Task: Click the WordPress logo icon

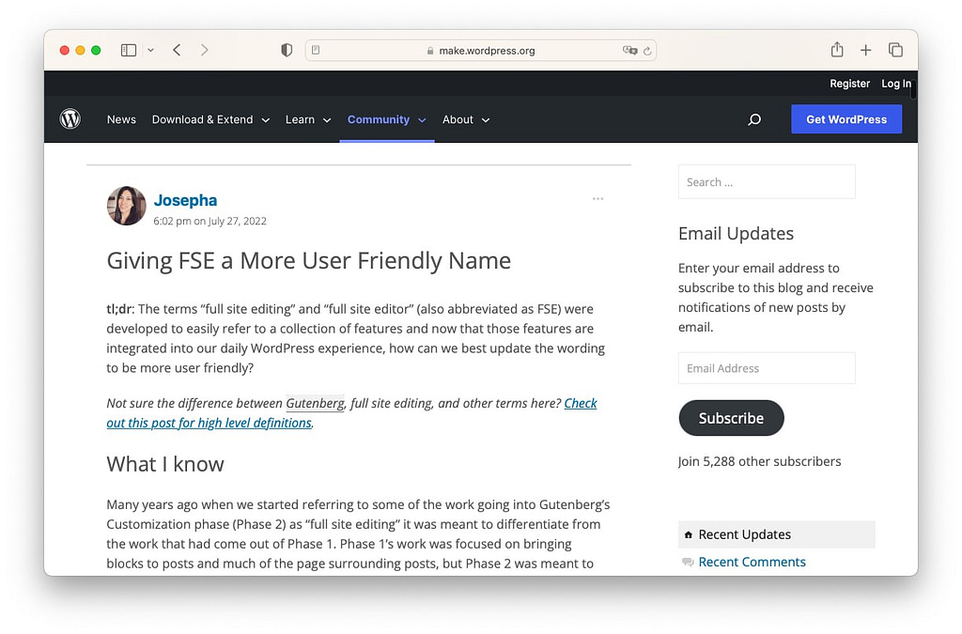Action: 70,119
